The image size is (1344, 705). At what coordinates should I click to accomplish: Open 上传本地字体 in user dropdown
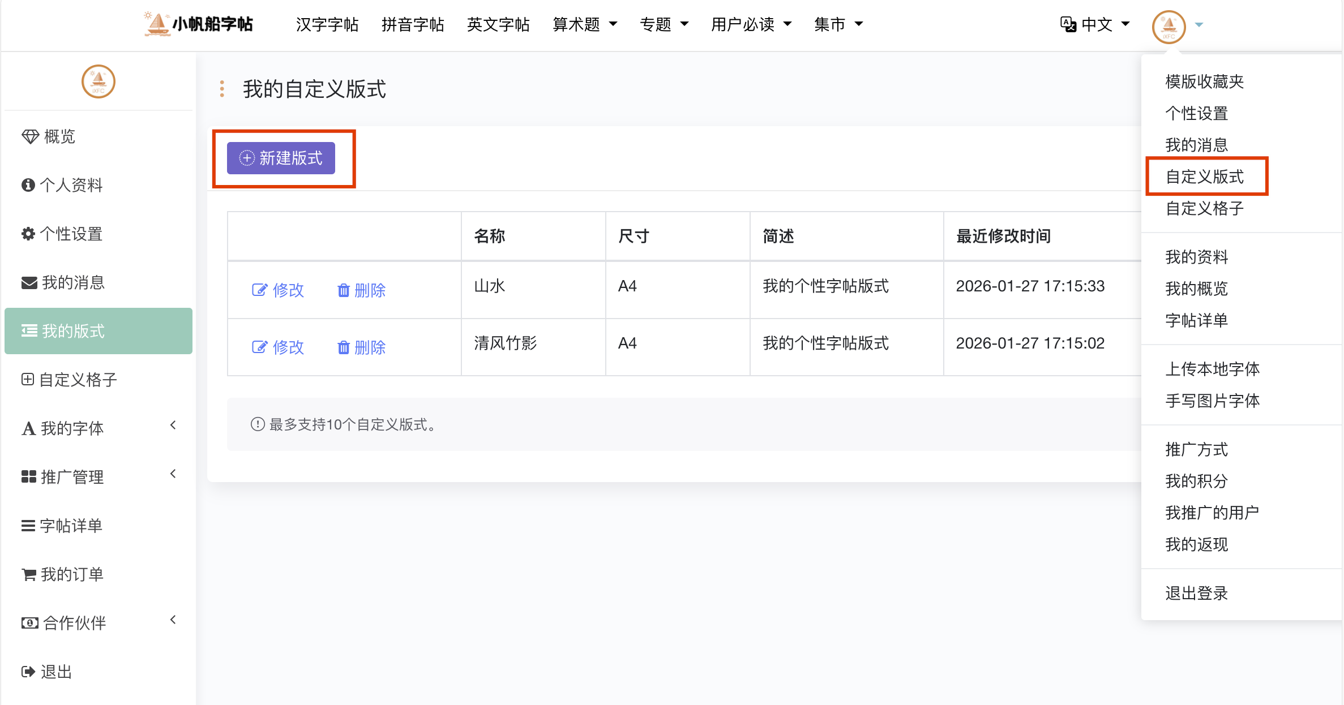tap(1212, 369)
